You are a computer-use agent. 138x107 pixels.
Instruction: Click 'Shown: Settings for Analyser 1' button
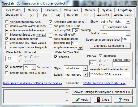click(102, 92)
